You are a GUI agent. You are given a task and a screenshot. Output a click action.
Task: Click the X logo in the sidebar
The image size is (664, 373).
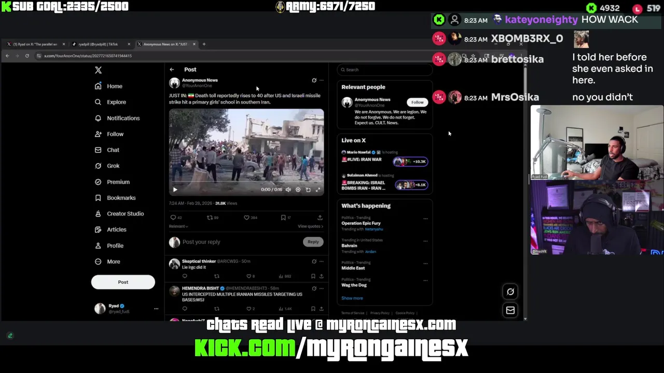click(x=98, y=70)
